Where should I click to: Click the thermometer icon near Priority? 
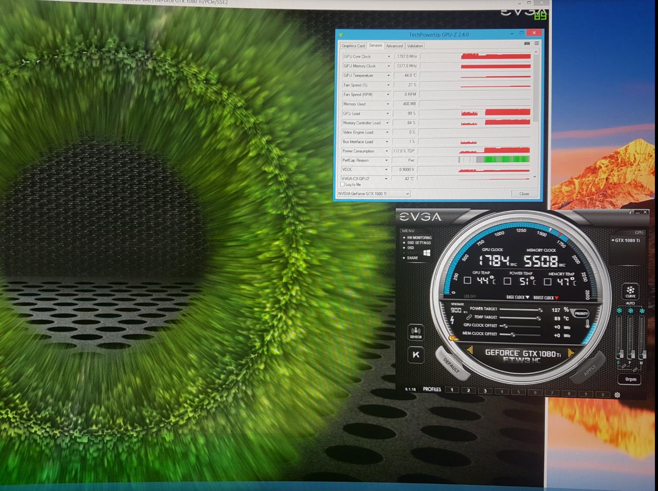587,325
